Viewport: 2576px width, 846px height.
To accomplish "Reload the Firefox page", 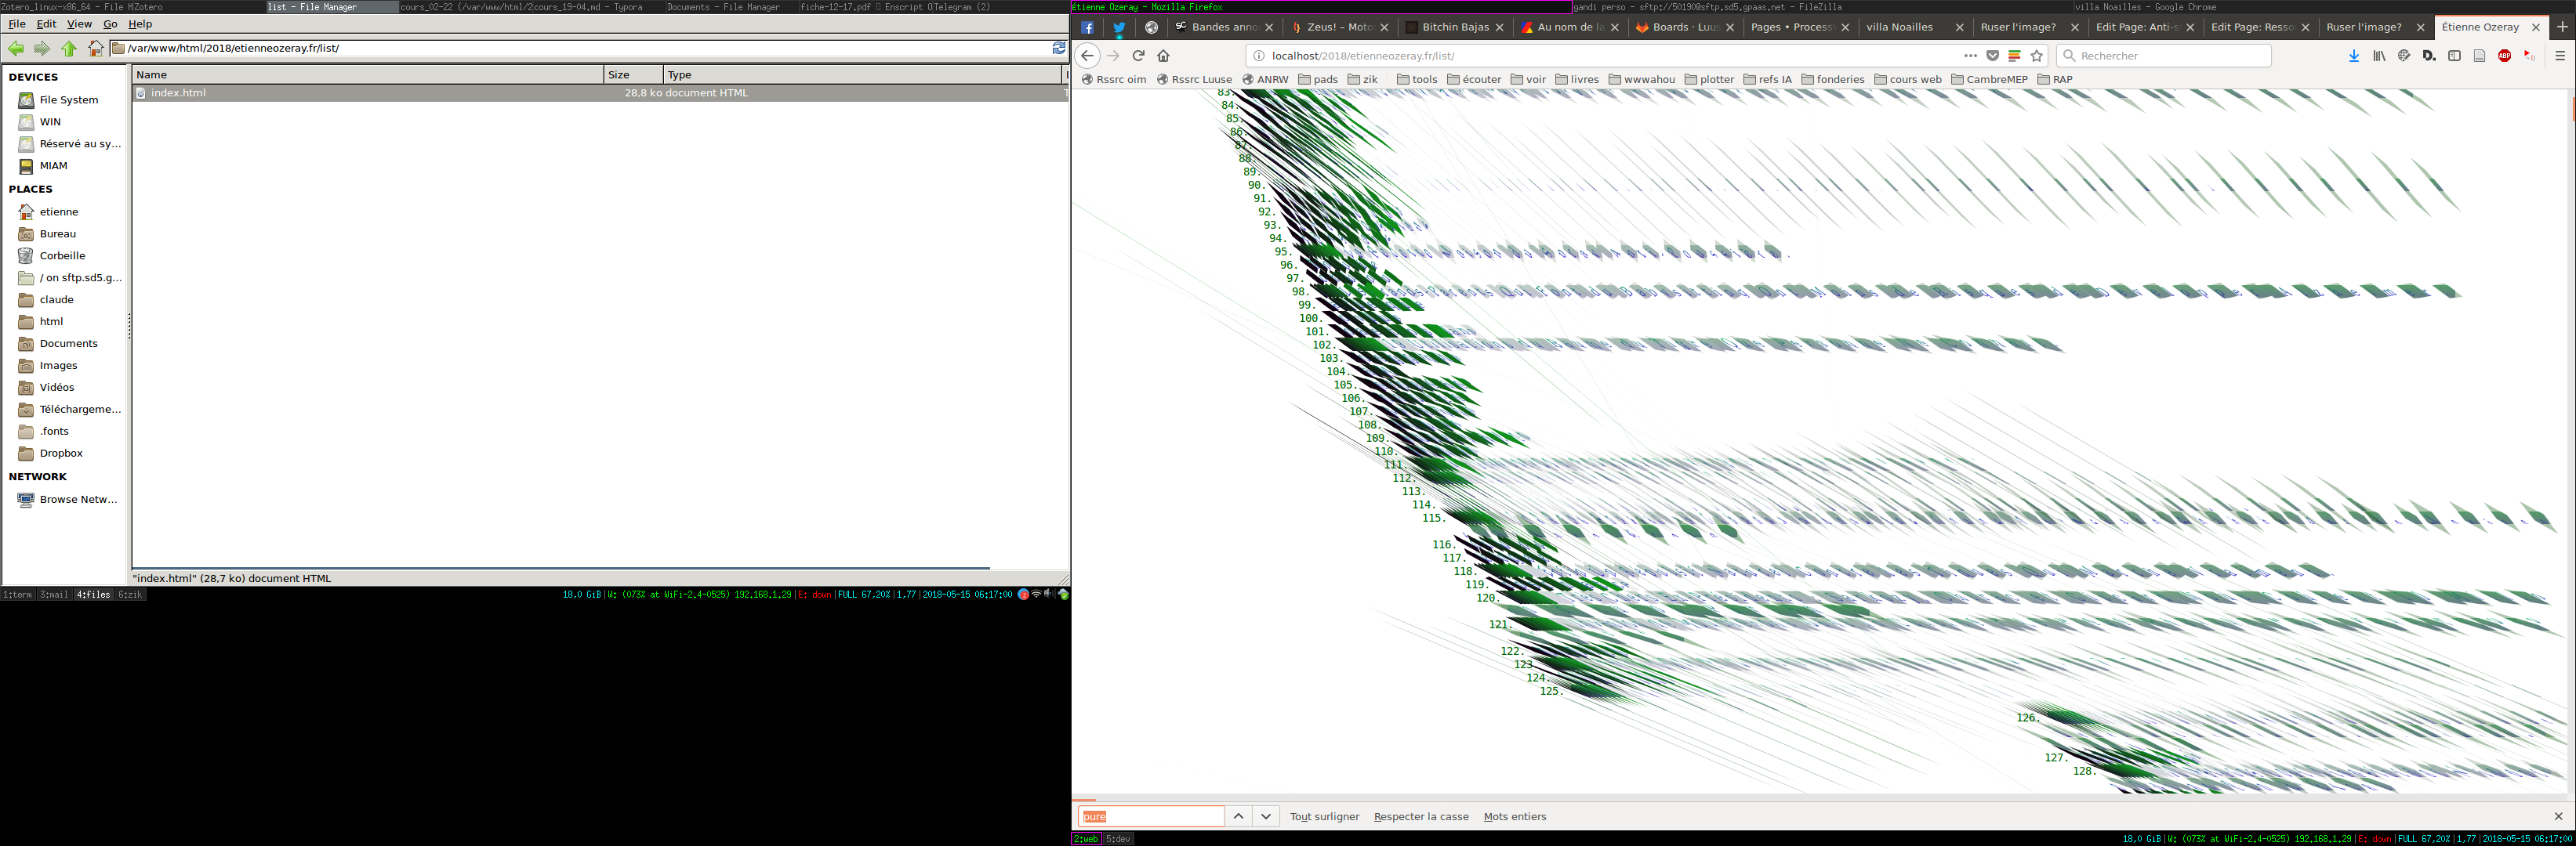I will click(x=1138, y=56).
